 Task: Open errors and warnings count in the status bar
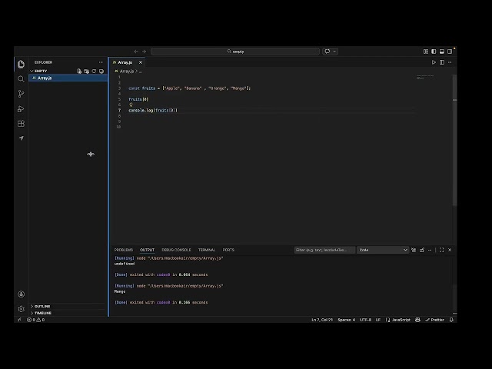pos(36,320)
